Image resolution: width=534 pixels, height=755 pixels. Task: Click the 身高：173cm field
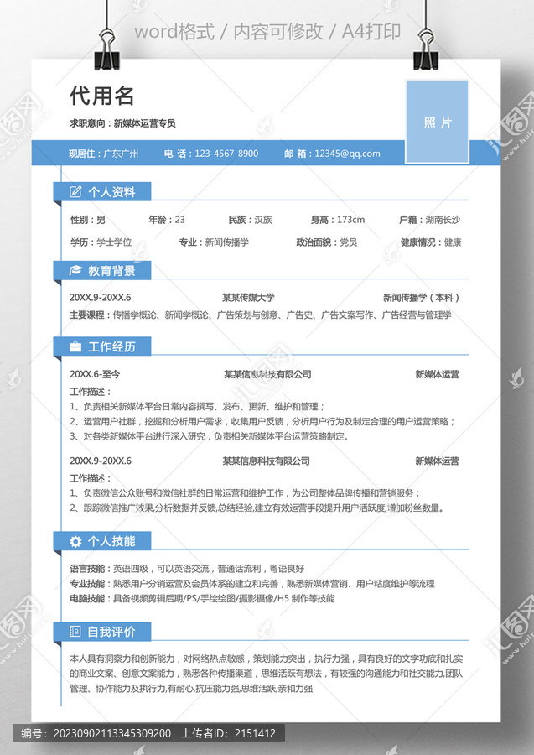click(338, 220)
